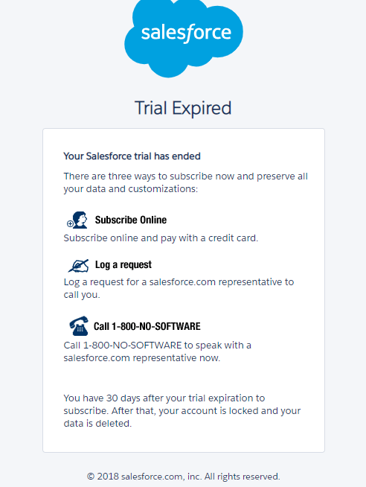Open the Subscribe Online link
This screenshot has width=366, height=487.
131,220
